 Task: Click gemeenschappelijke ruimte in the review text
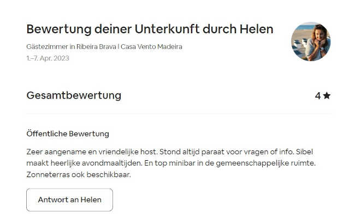click(265, 163)
